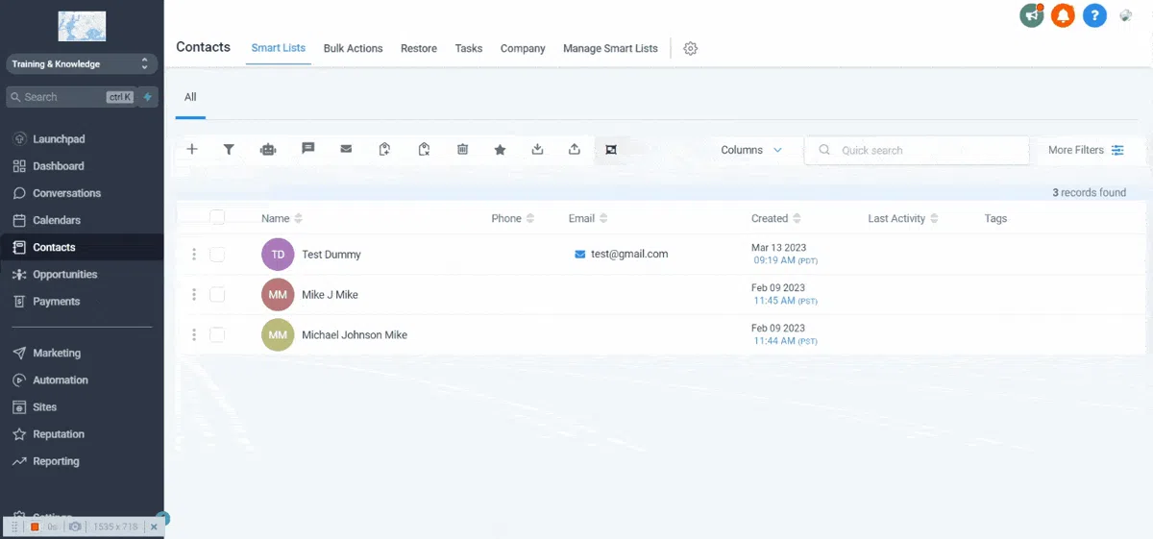This screenshot has width=1153, height=539.
Task: Click the MM avatar of Mike J Mike
Action: 278,295
